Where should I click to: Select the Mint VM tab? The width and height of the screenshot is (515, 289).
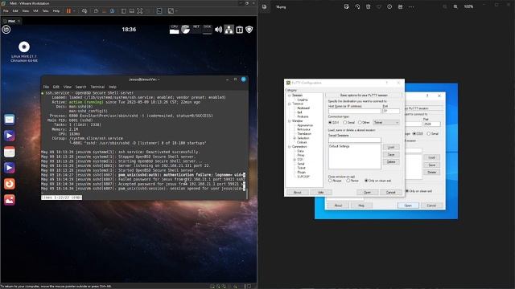(x=12, y=21)
